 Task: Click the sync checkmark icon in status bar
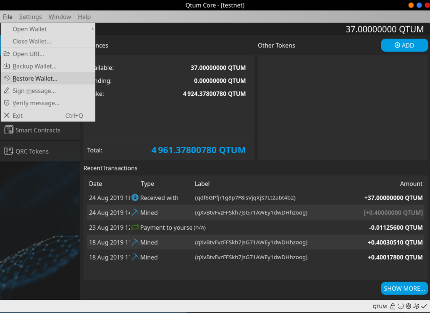(424, 306)
